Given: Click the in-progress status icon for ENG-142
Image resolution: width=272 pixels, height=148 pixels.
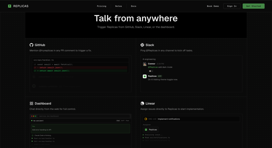Looking at the screenshot, I should point(146,119).
